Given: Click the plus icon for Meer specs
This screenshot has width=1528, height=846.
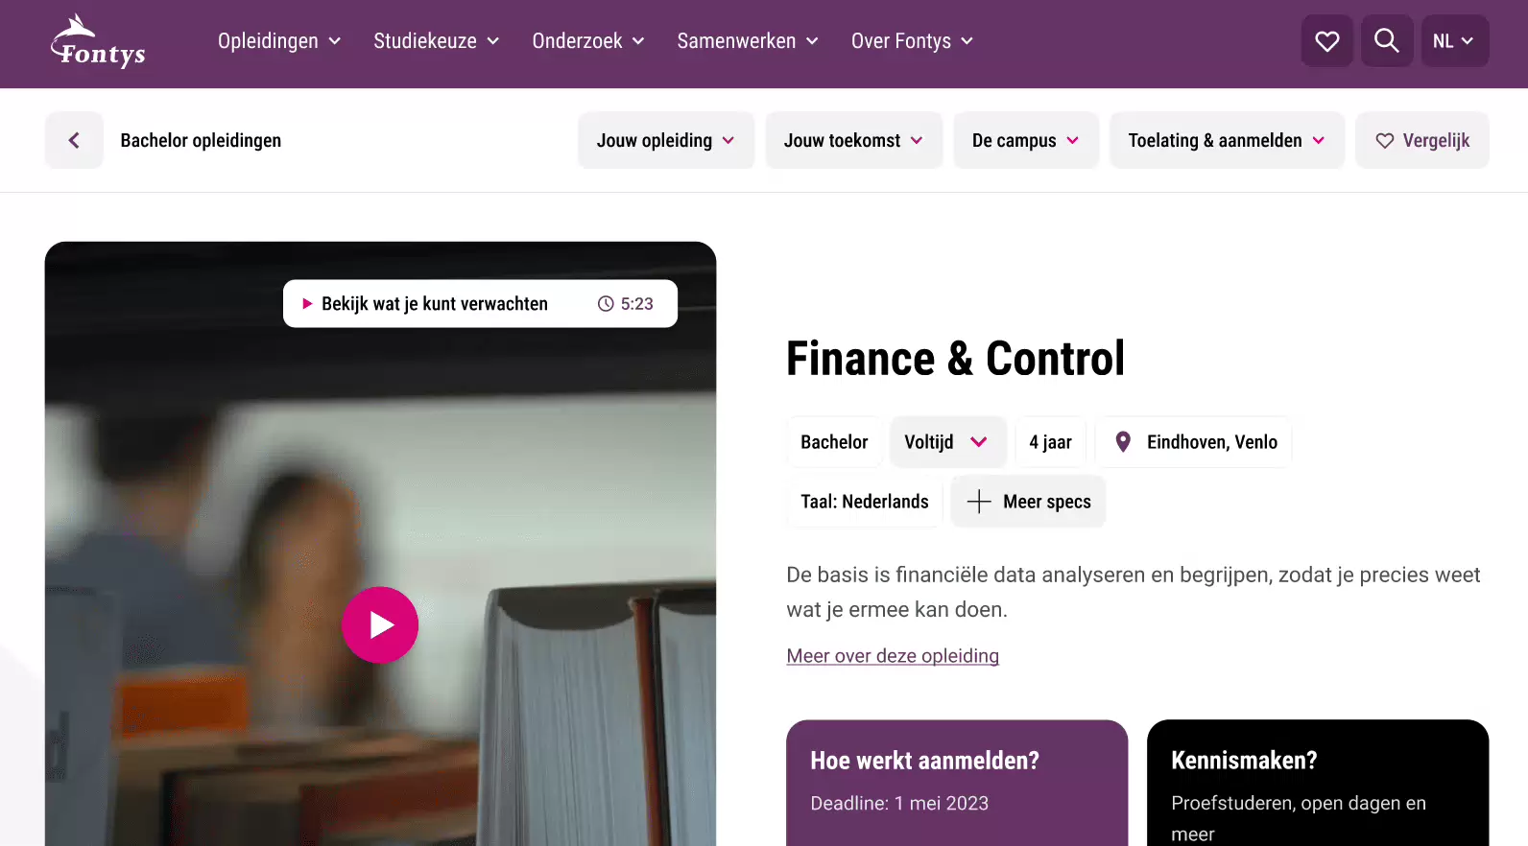Looking at the screenshot, I should click(x=979, y=502).
